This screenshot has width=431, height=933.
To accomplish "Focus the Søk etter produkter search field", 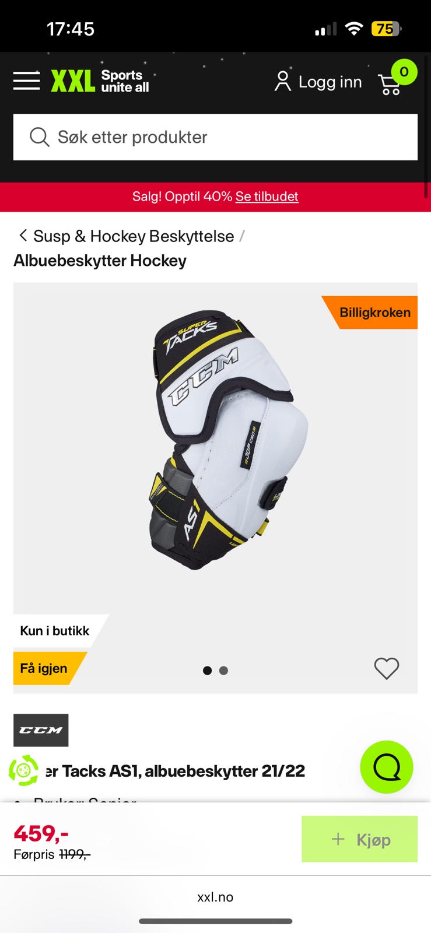I will tap(215, 137).
